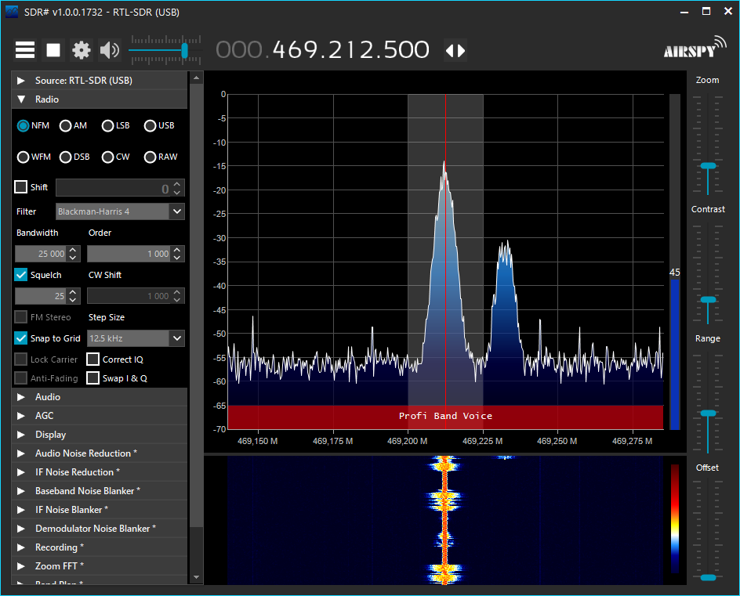The width and height of the screenshot is (740, 596).
Task: Expand the Audio Noise Reduction panel
Action: [x=99, y=453]
